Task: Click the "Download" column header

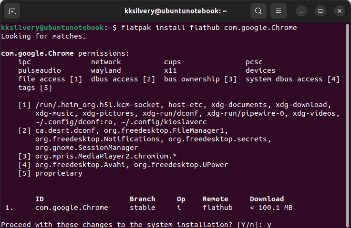Action: pyautogui.click(x=267, y=199)
